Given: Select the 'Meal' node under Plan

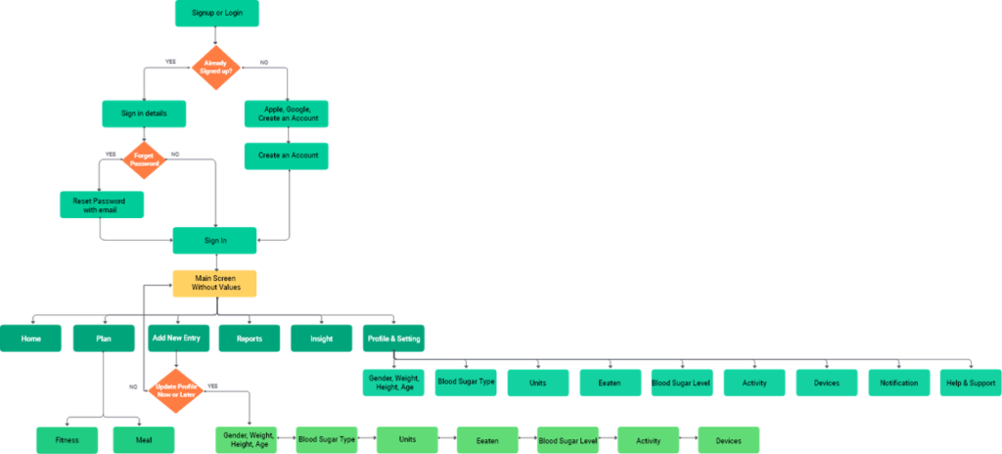Looking at the screenshot, I should point(143,440).
